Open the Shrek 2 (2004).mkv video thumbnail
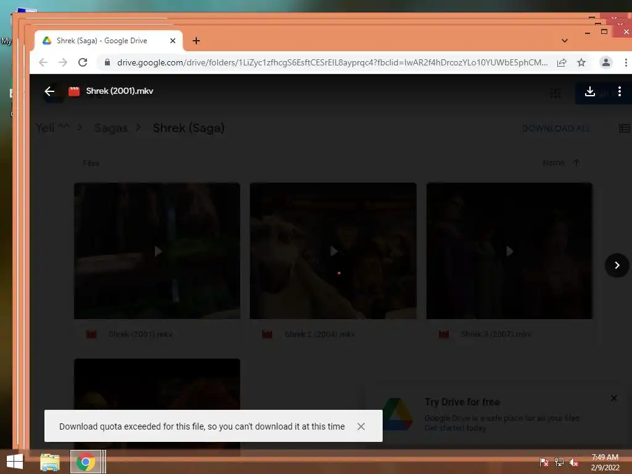The height and width of the screenshot is (474, 632). [333, 251]
